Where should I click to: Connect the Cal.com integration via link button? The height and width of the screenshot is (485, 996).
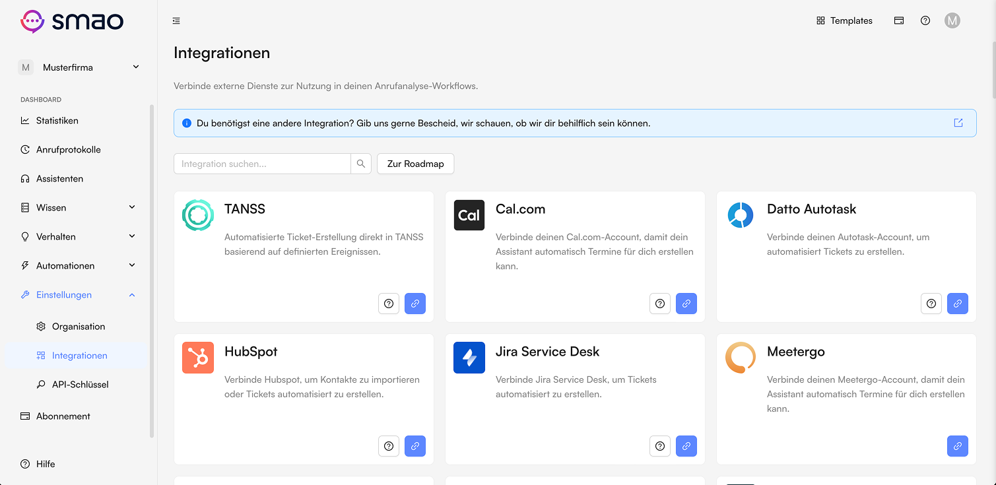coord(686,304)
